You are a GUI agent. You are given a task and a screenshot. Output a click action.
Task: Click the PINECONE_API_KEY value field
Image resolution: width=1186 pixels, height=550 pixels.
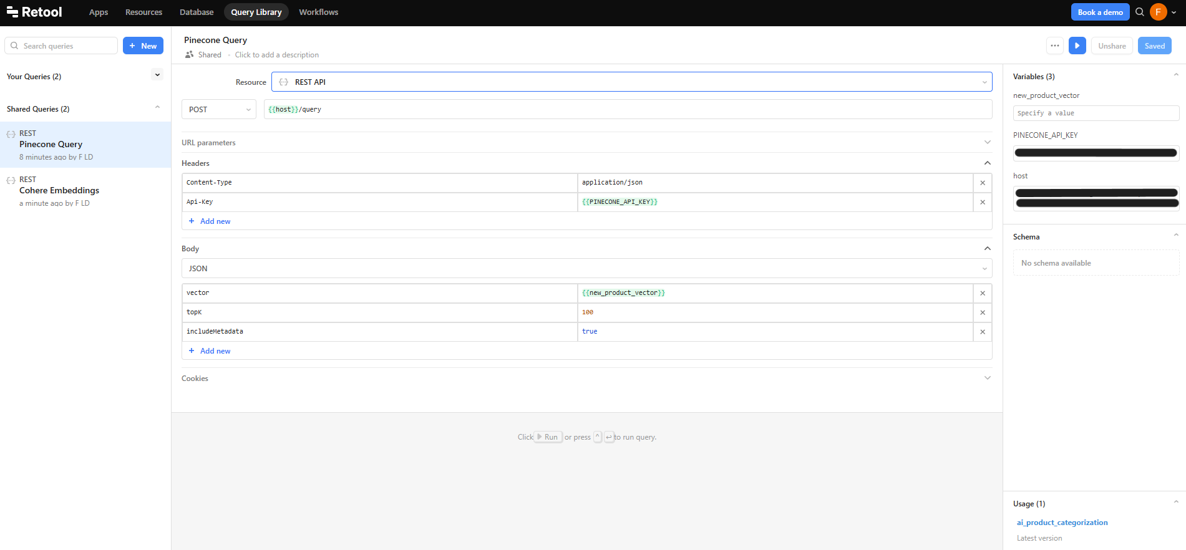point(1096,153)
